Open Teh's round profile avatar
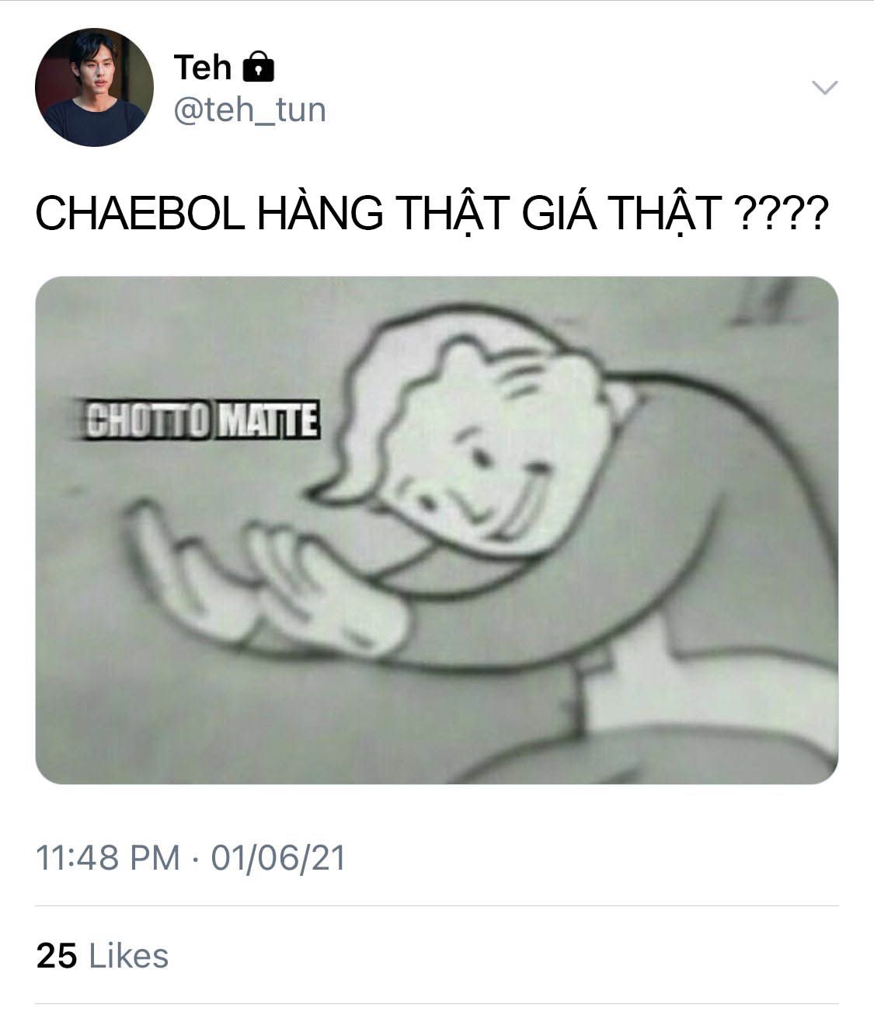Viewport: 874px width, 1022px height. pos(94,88)
